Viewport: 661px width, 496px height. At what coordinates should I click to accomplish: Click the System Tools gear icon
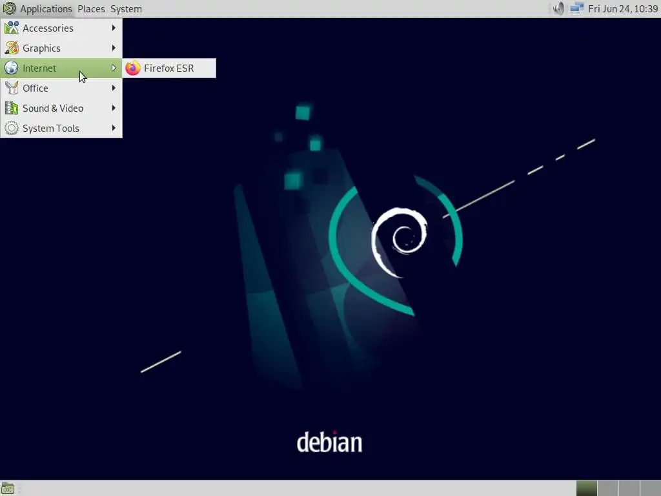pos(12,129)
